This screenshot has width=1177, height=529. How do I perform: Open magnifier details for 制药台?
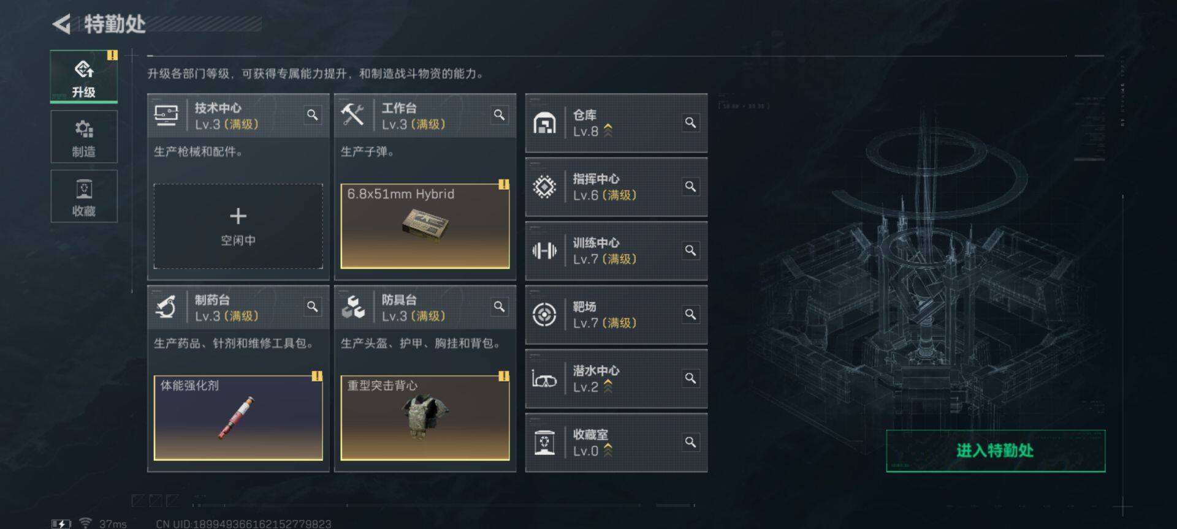point(313,307)
